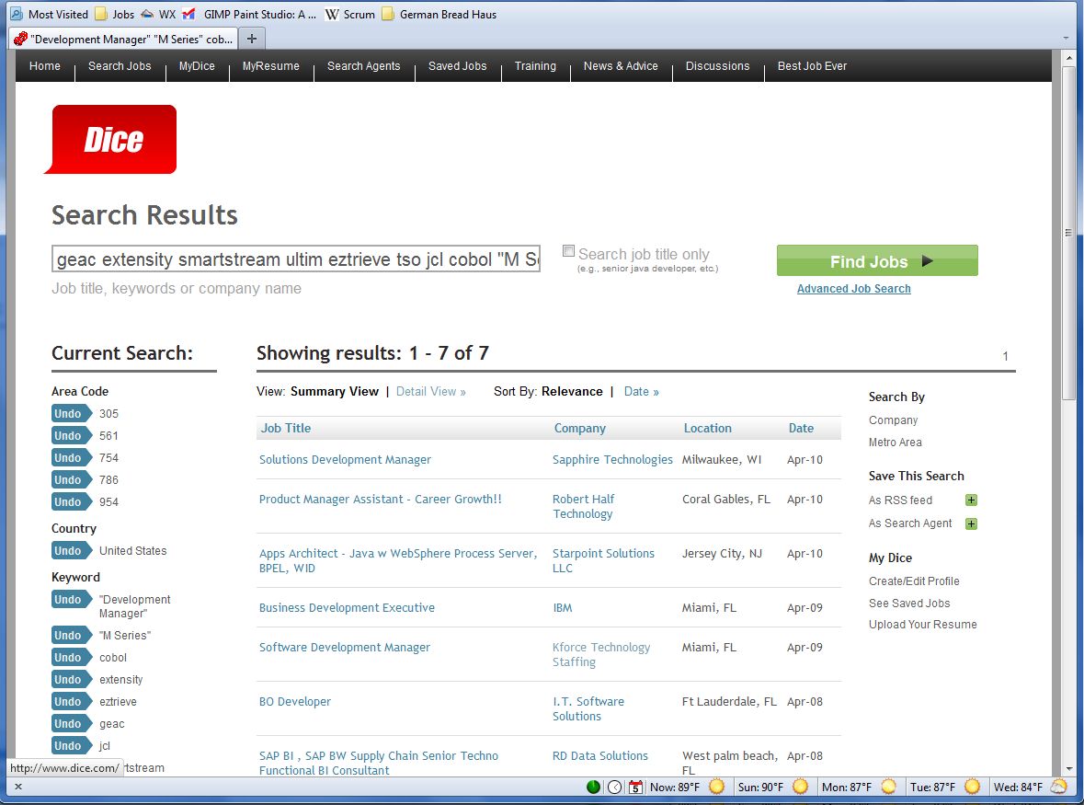This screenshot has width=1084, height=805.
Task: Open Training menu item
Action: point(535,65)
